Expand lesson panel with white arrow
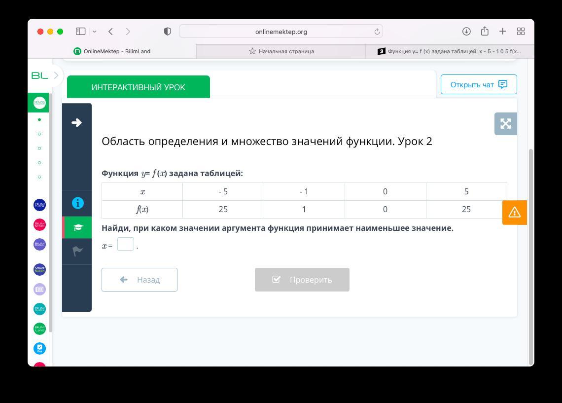The height and width of the screenshot is (403, 562). [77, 123]
